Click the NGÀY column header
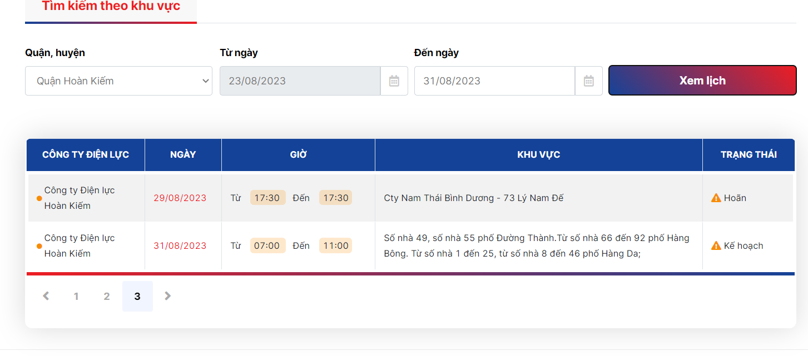This screenshot has height=356, width=808. click(183, 154)
